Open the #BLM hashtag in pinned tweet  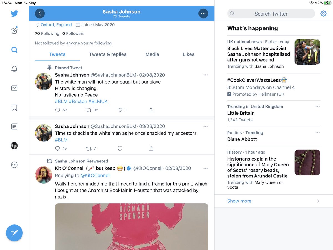click(61, 101)
